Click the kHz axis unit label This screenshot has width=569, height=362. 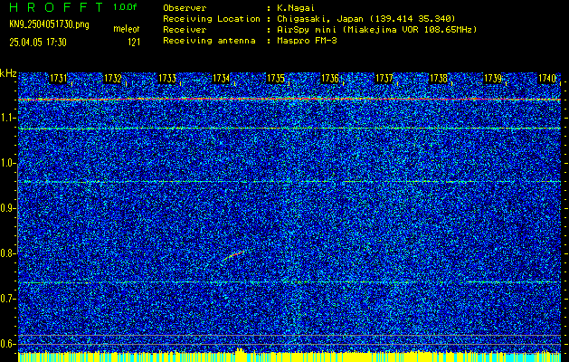tap(8, 73)
